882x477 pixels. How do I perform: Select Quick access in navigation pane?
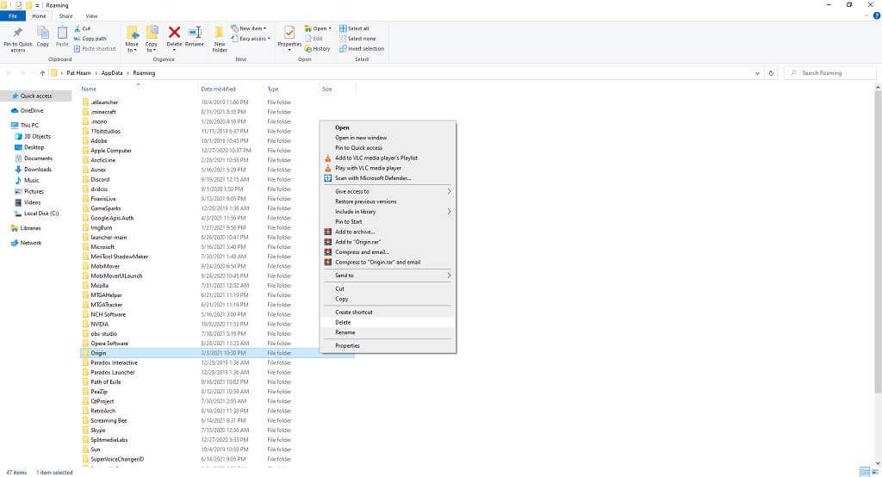point(36,96)
